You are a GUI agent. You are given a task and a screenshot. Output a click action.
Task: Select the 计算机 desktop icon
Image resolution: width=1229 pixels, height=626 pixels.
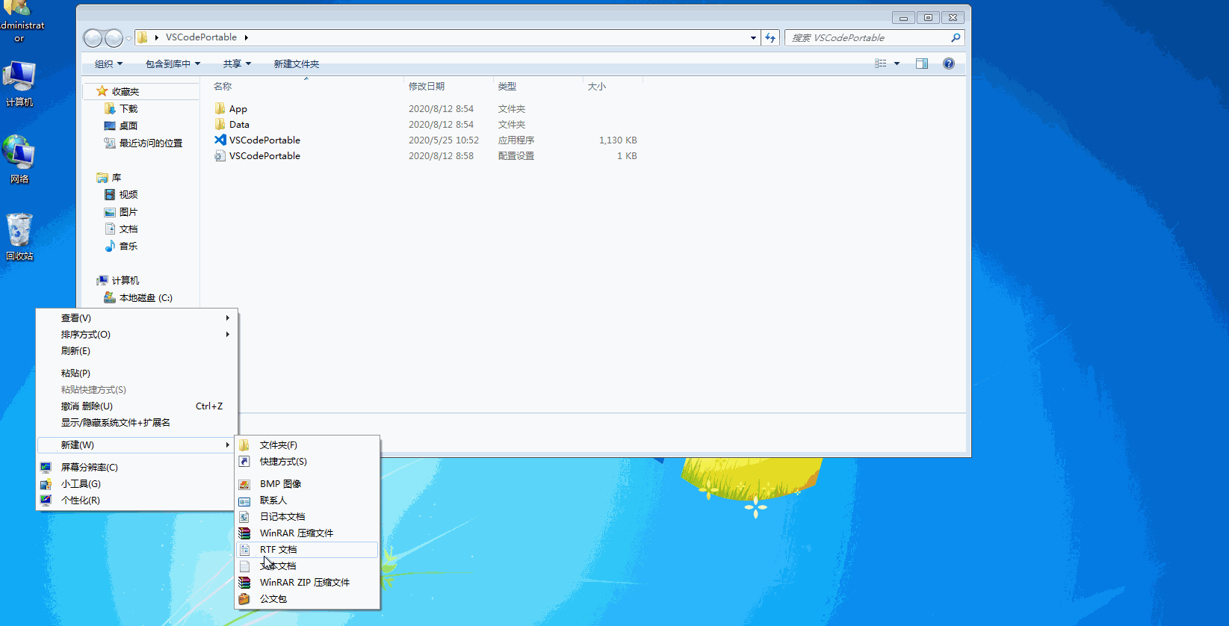[x=19, y=84]
